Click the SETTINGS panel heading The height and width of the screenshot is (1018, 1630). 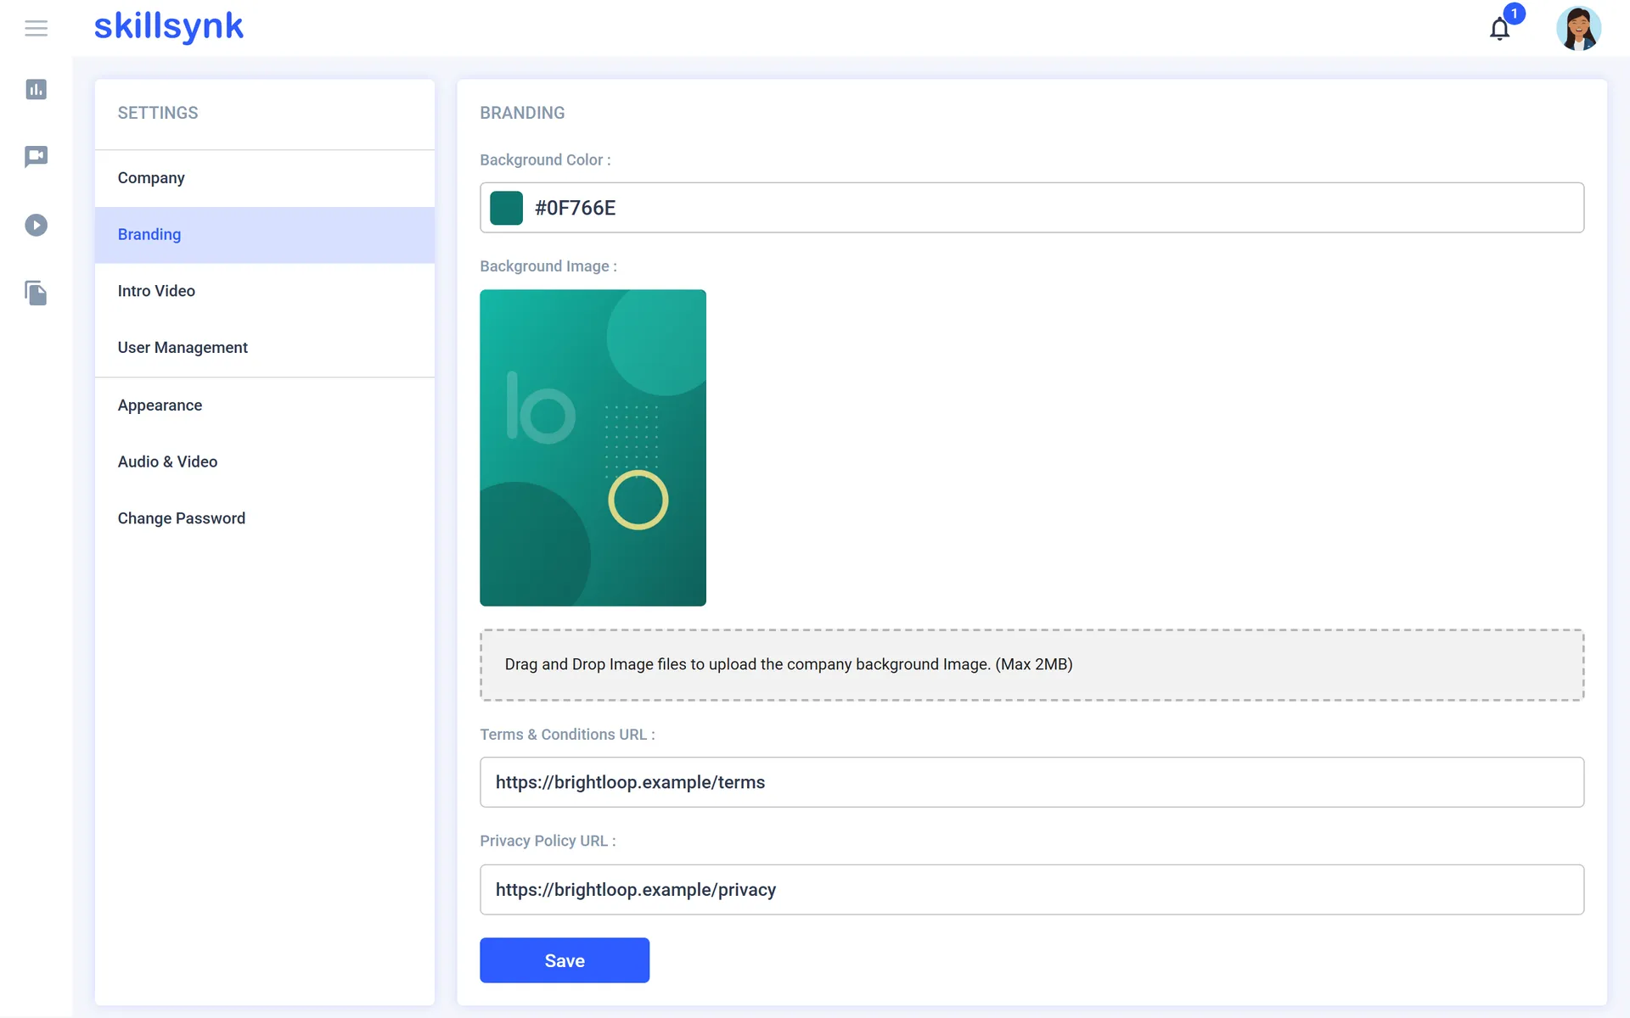[158, 113]
